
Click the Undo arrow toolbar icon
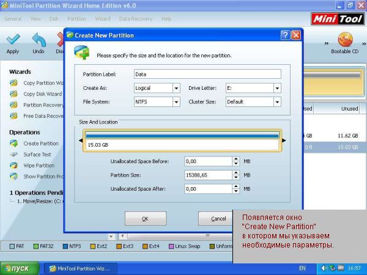(x=38, y=41)
